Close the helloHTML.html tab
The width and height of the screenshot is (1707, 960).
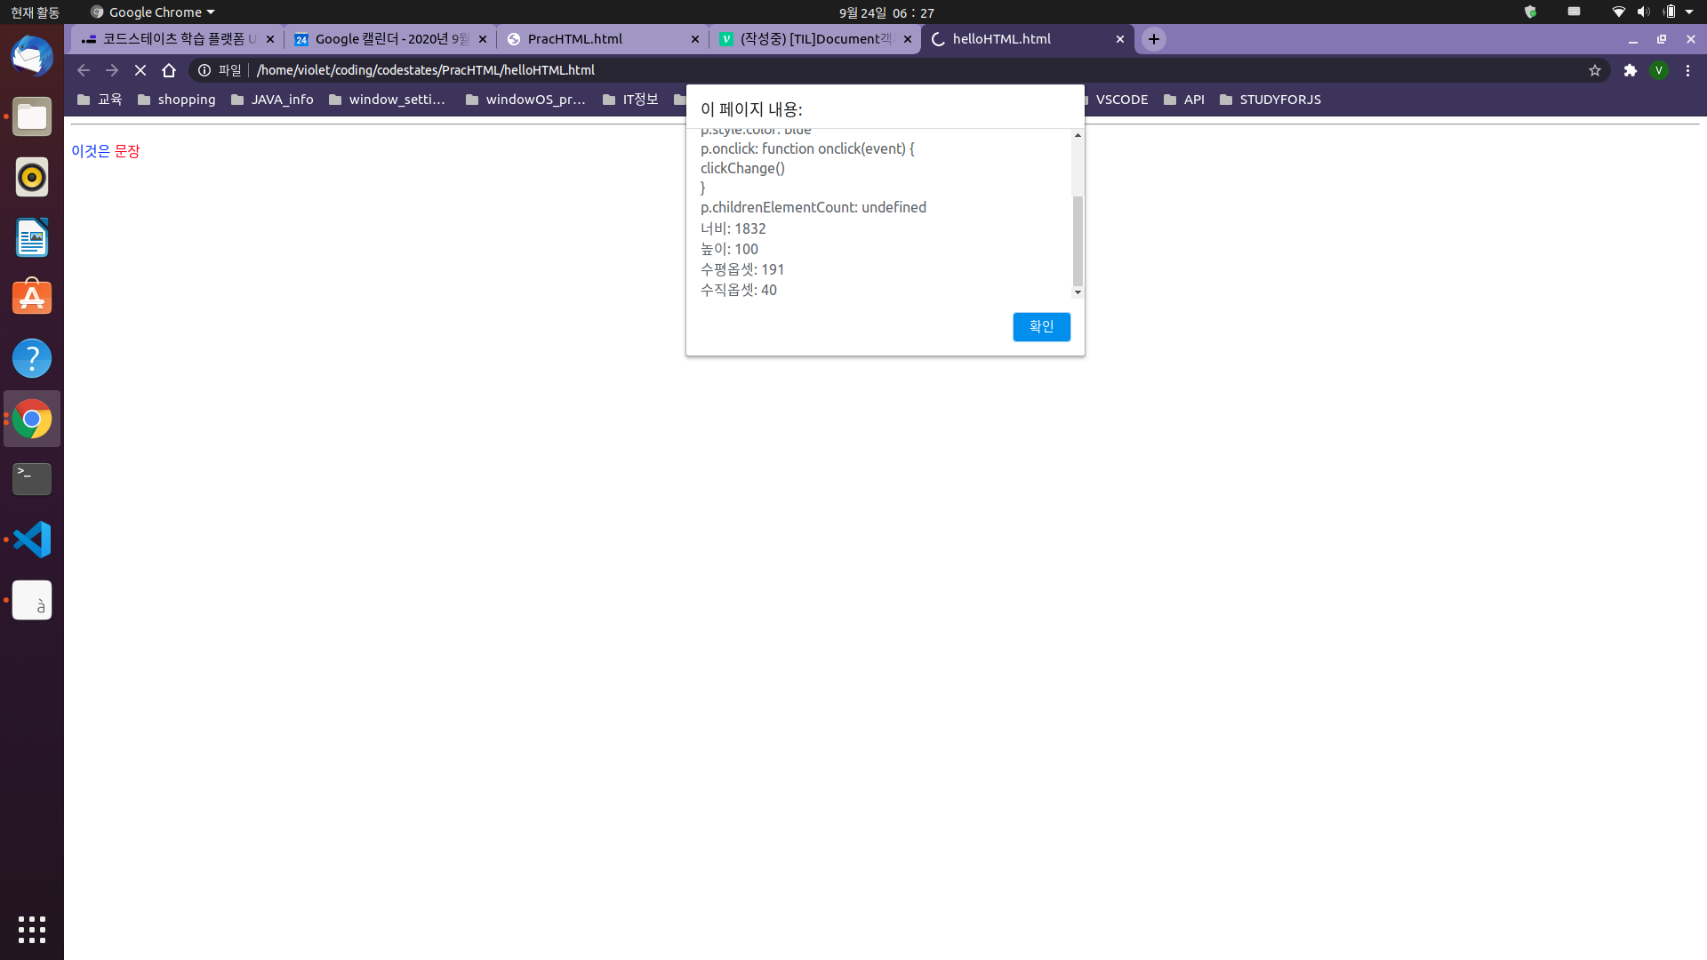pos(1119,39)
